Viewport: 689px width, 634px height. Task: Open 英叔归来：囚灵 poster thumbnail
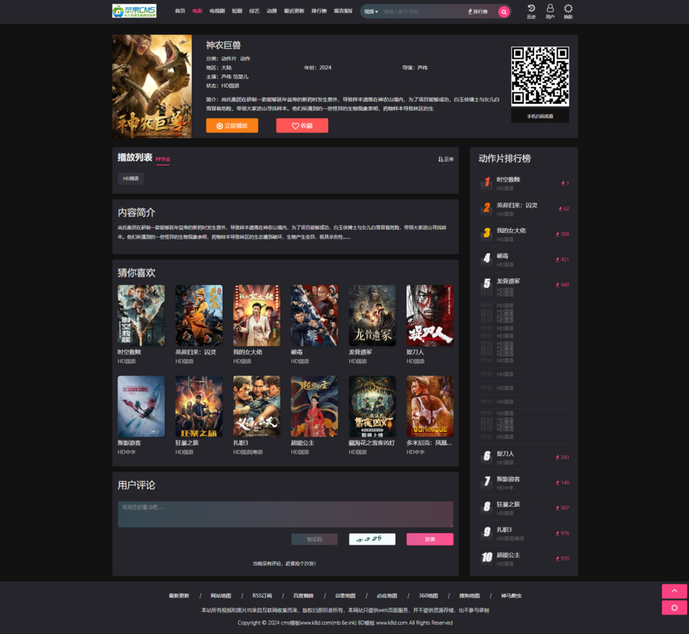pyautogui.click(x=198, y=315)
